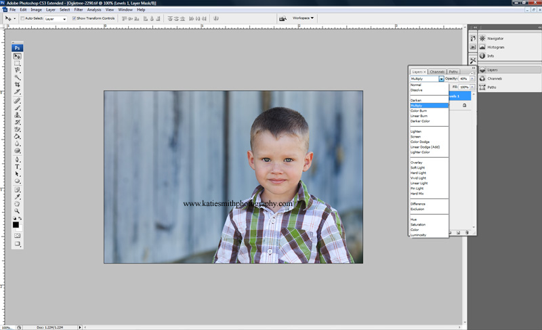This screenshot has height=330, width=542.
Task: Select the Crop tool
Action: click(x=17, y=84)
